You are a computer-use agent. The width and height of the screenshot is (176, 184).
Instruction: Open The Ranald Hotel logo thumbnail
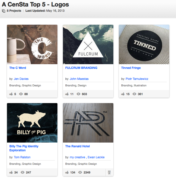click(88, 123)
